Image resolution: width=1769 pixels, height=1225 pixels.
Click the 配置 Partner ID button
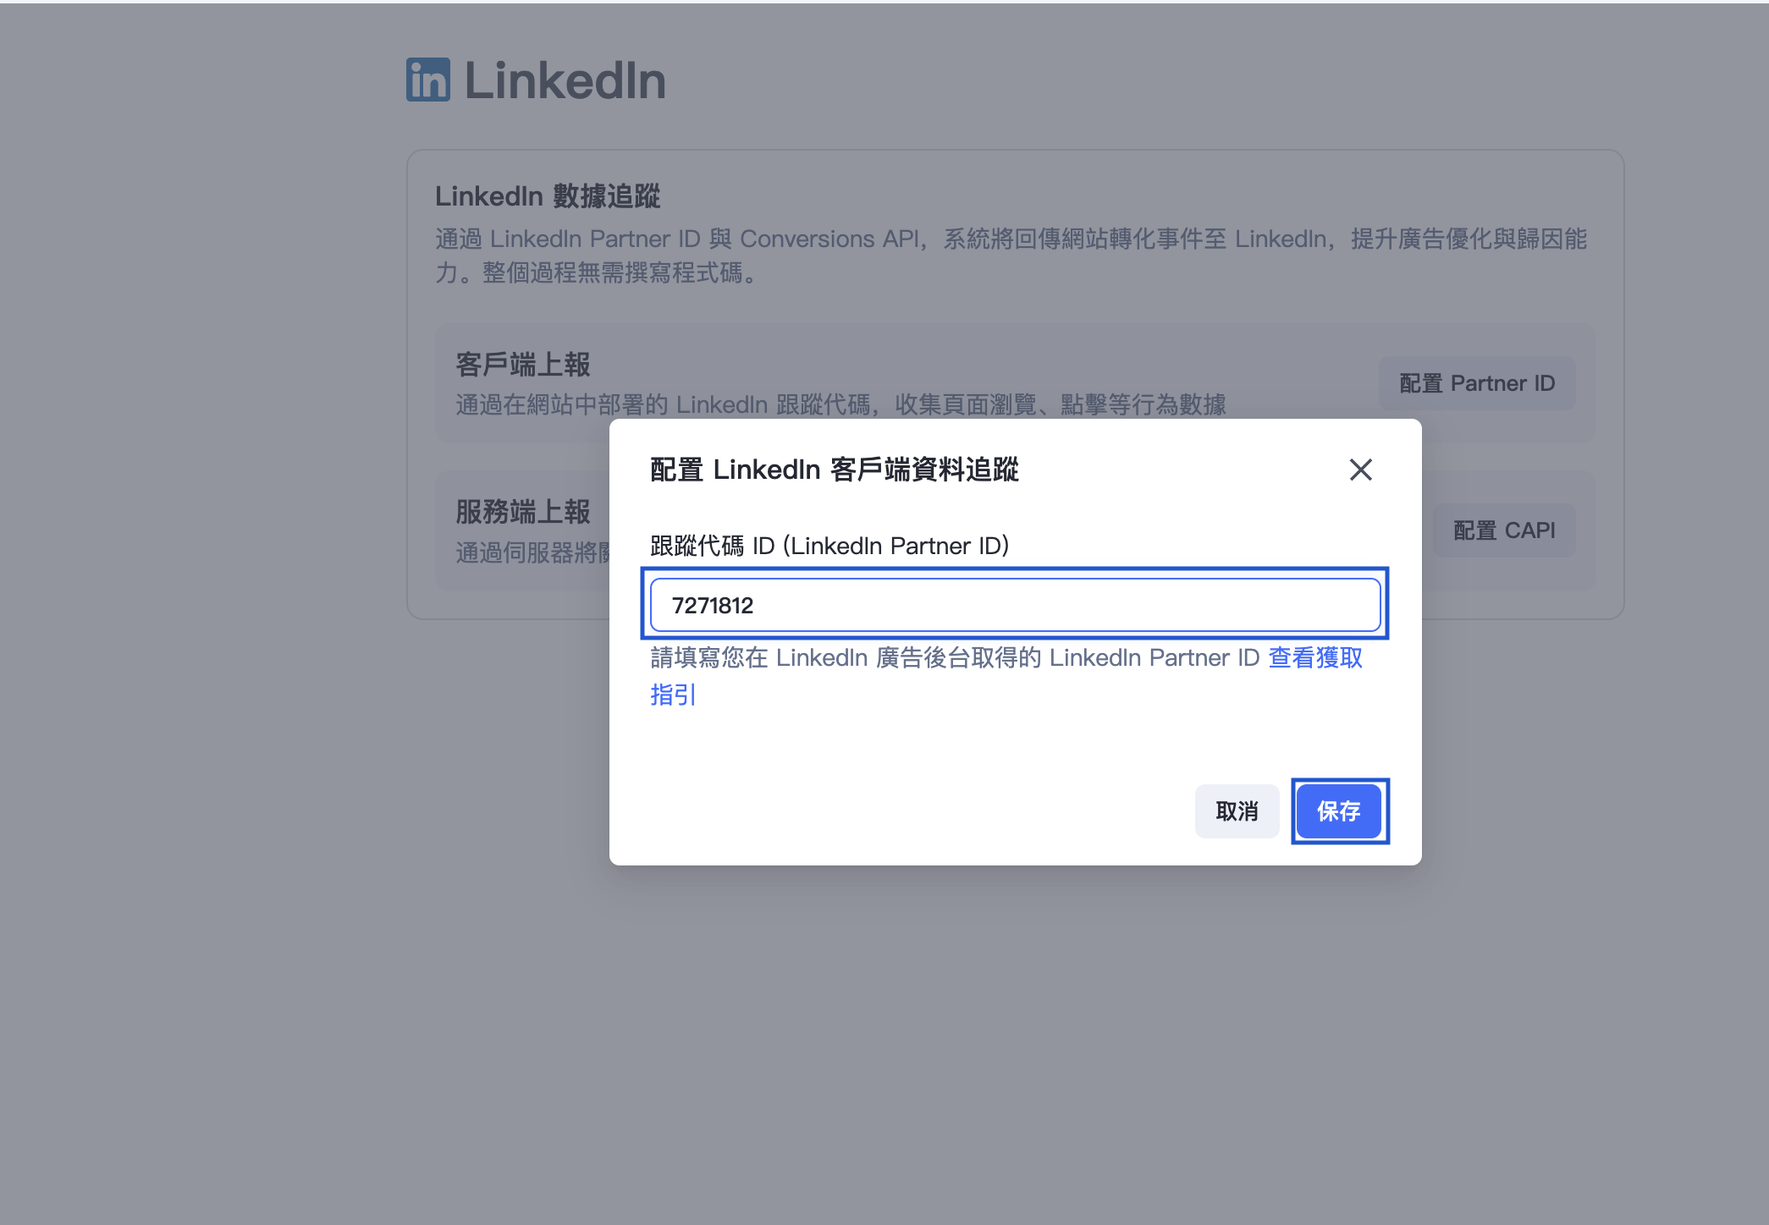pos(1477,383)
